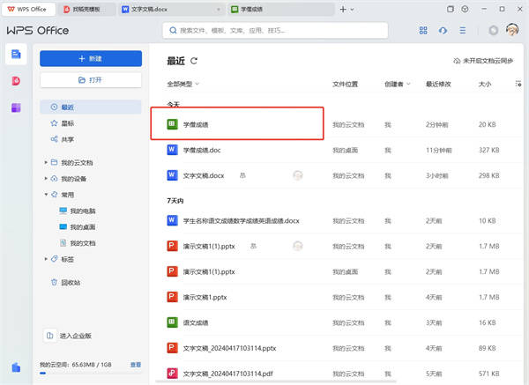Sort by the 最近修改 column header

(438, 84)
